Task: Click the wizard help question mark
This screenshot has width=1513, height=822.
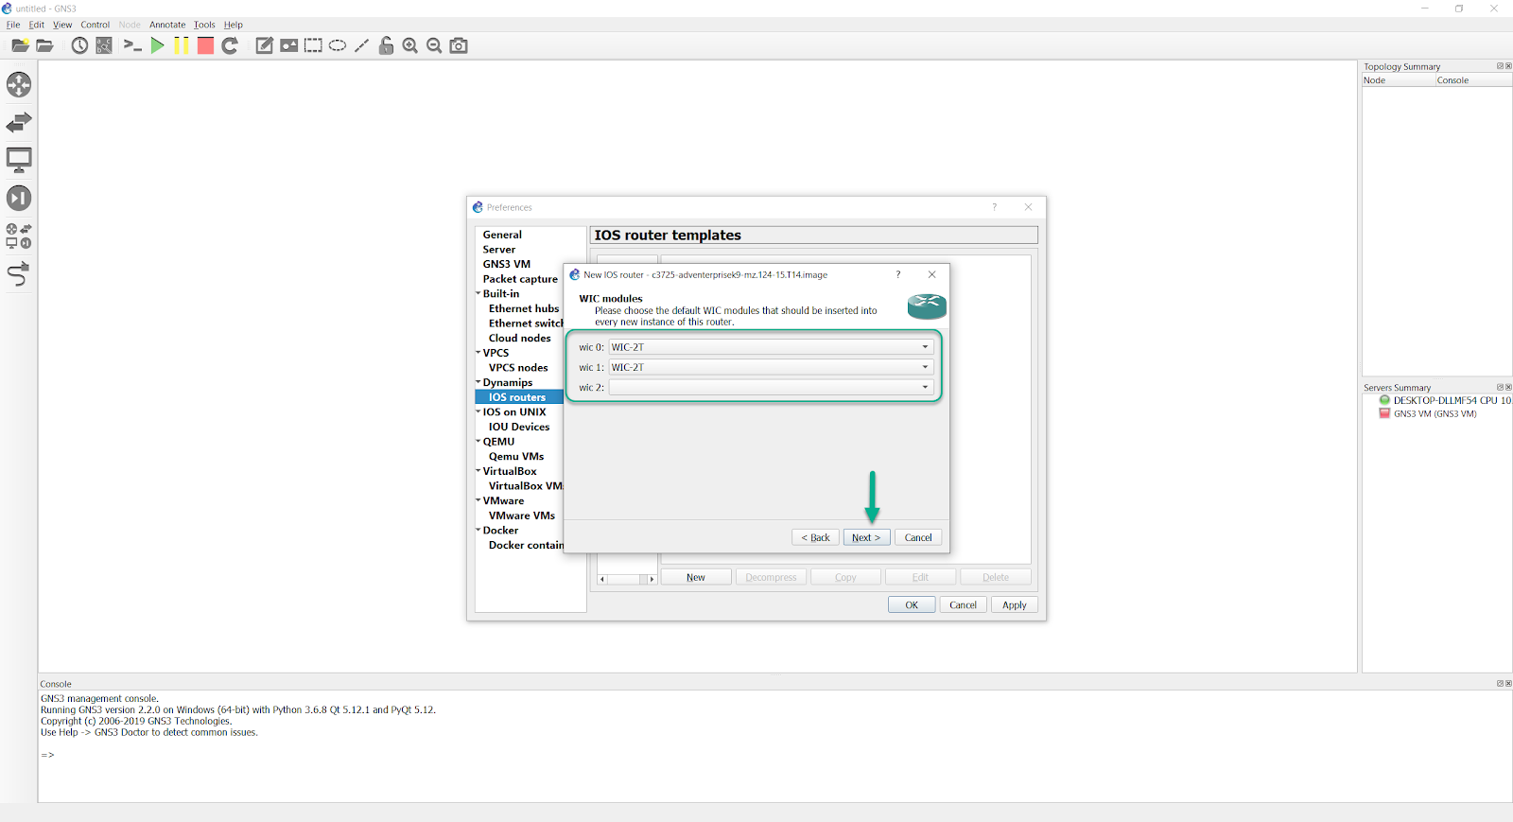Action: click(x=898, y=274)
